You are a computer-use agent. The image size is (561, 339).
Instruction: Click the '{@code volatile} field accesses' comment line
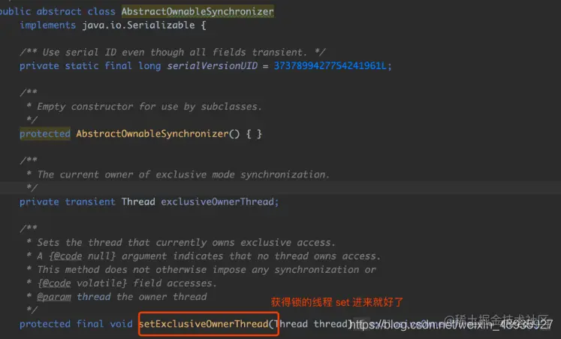click(127, 283)
